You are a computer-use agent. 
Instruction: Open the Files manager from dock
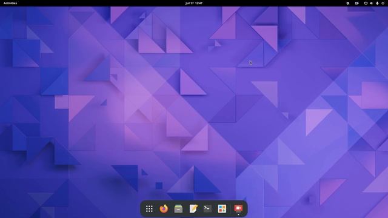178,209
